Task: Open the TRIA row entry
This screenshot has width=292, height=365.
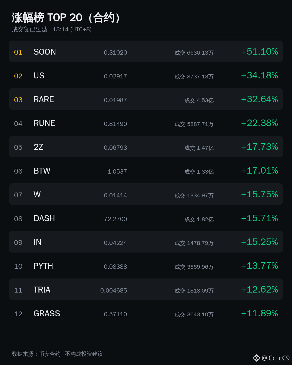Action: 146,289
